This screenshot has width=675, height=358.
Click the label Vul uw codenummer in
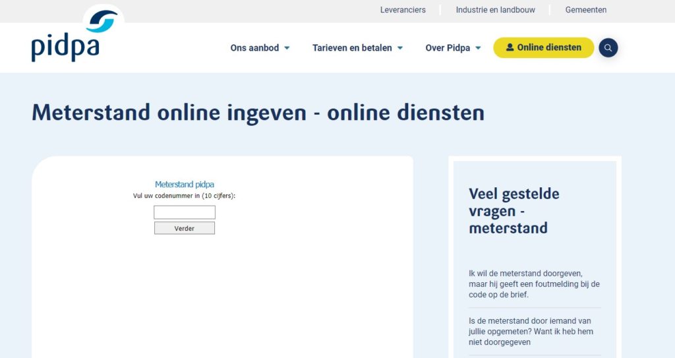click(x=185, y=196)
